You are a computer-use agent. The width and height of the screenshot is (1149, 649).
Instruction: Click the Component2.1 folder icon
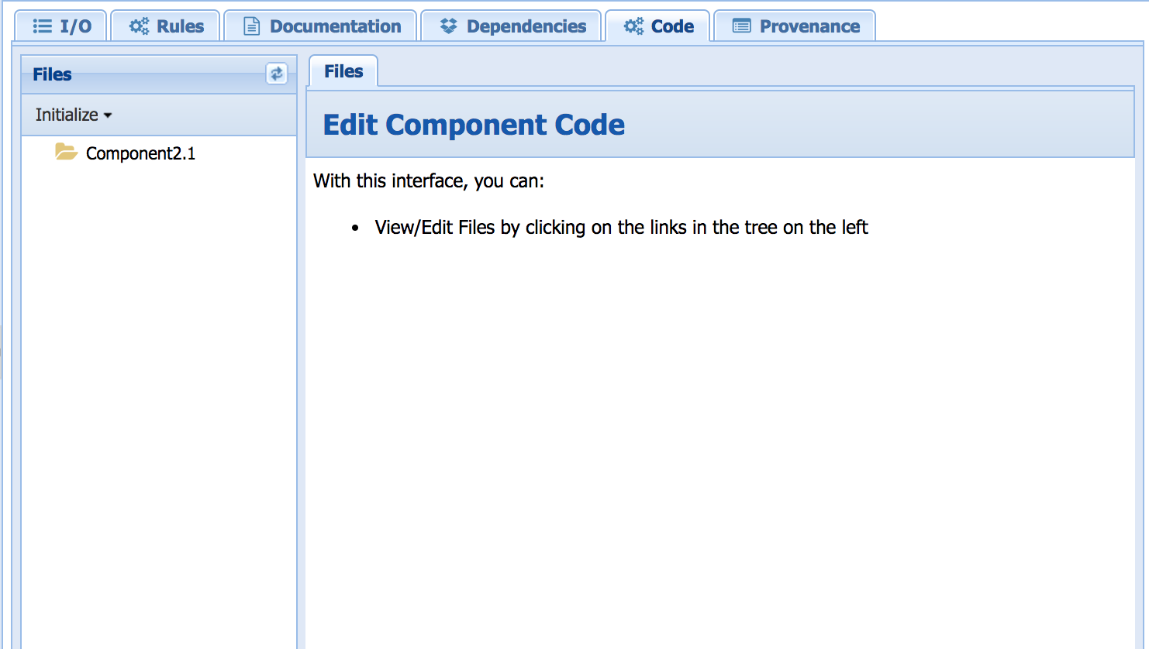[x=66, y=153]
